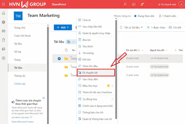
Task: Pick yellow color dot in 'Màu thư mục'
Action: [x=108, y=86]
